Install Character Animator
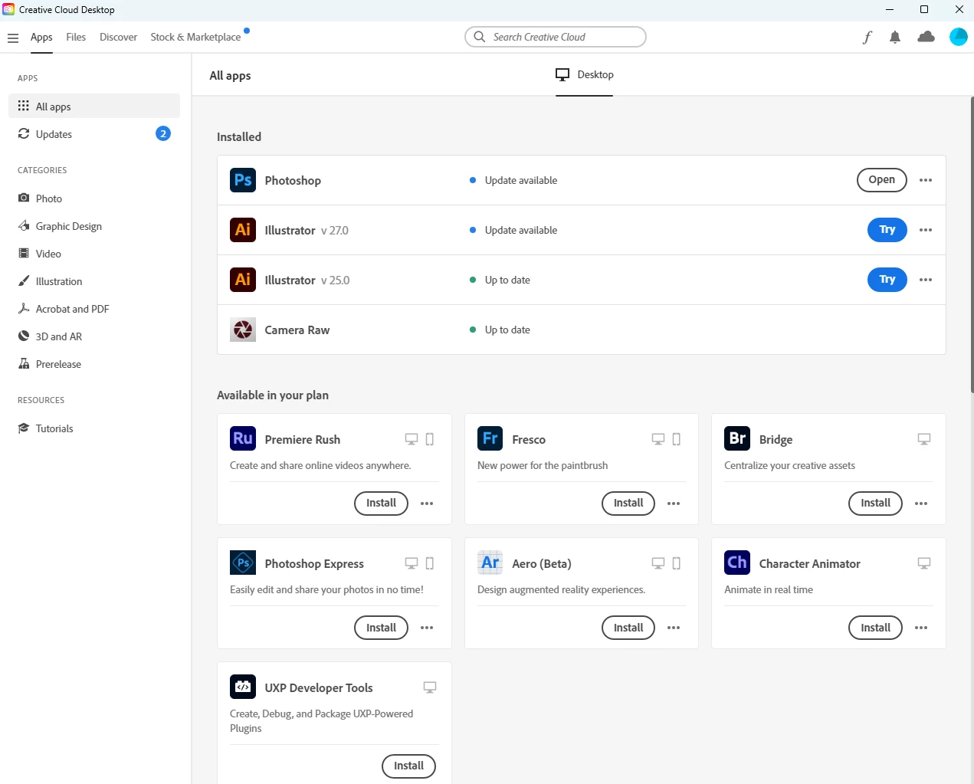The image size is (974, 784). [875, 628]
